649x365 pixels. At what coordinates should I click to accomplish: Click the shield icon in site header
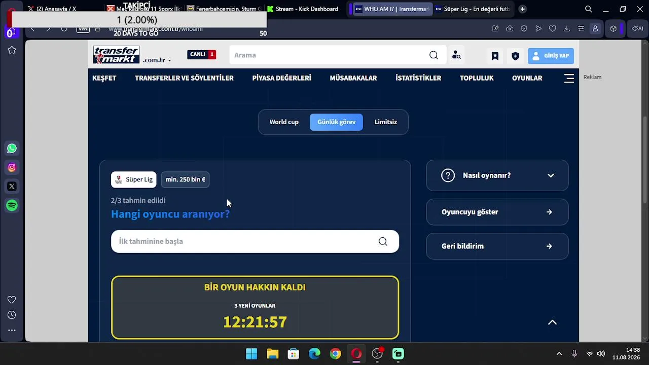[x=515, y=56]
